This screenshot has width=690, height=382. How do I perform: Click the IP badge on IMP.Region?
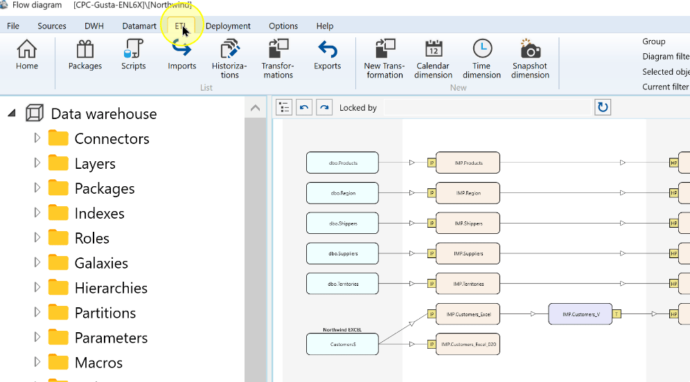click(432, 193)
